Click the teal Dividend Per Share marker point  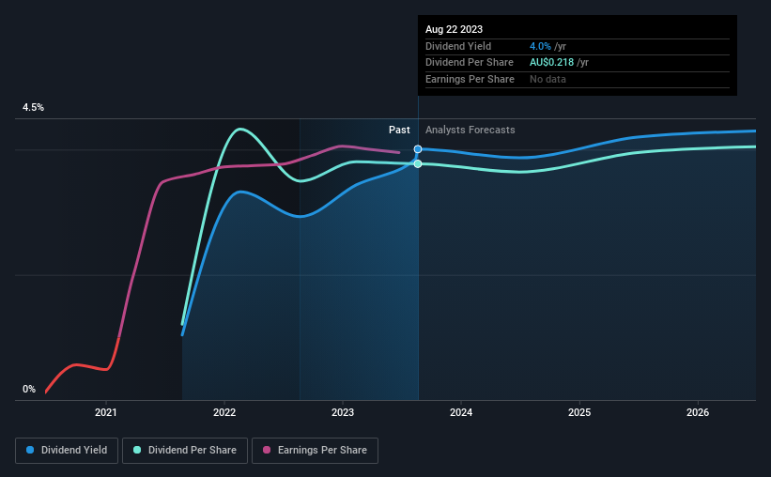(x=418, y=163)
